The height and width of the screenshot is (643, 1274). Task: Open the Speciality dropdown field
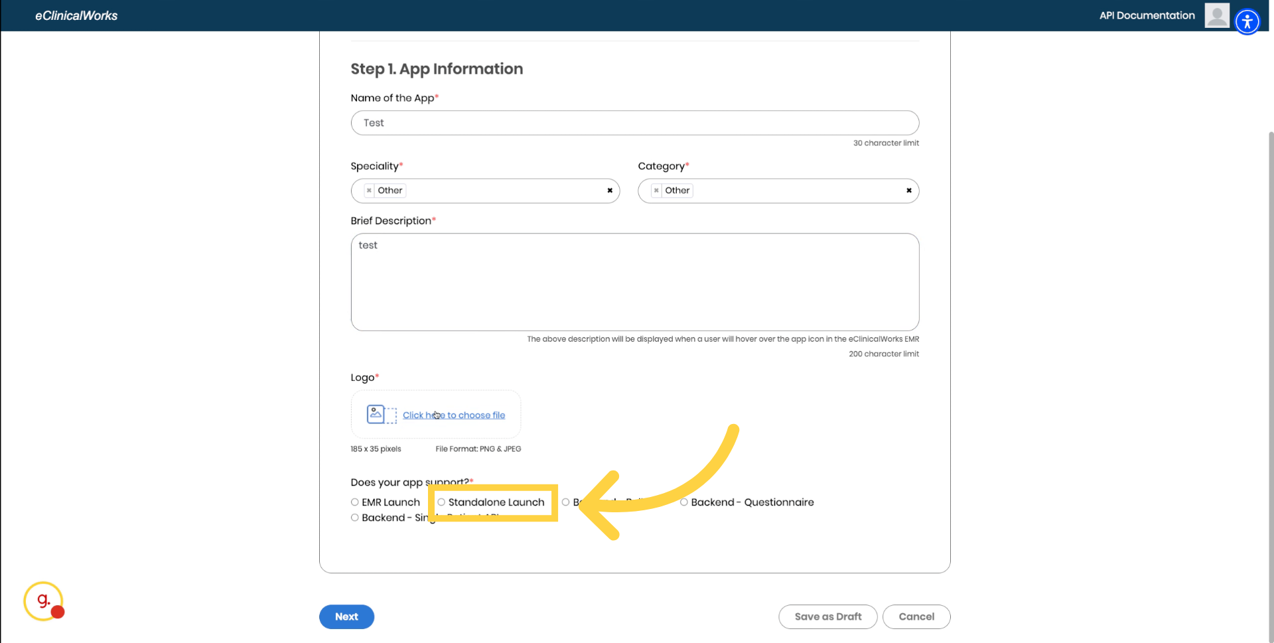click(x=504, y=191)
